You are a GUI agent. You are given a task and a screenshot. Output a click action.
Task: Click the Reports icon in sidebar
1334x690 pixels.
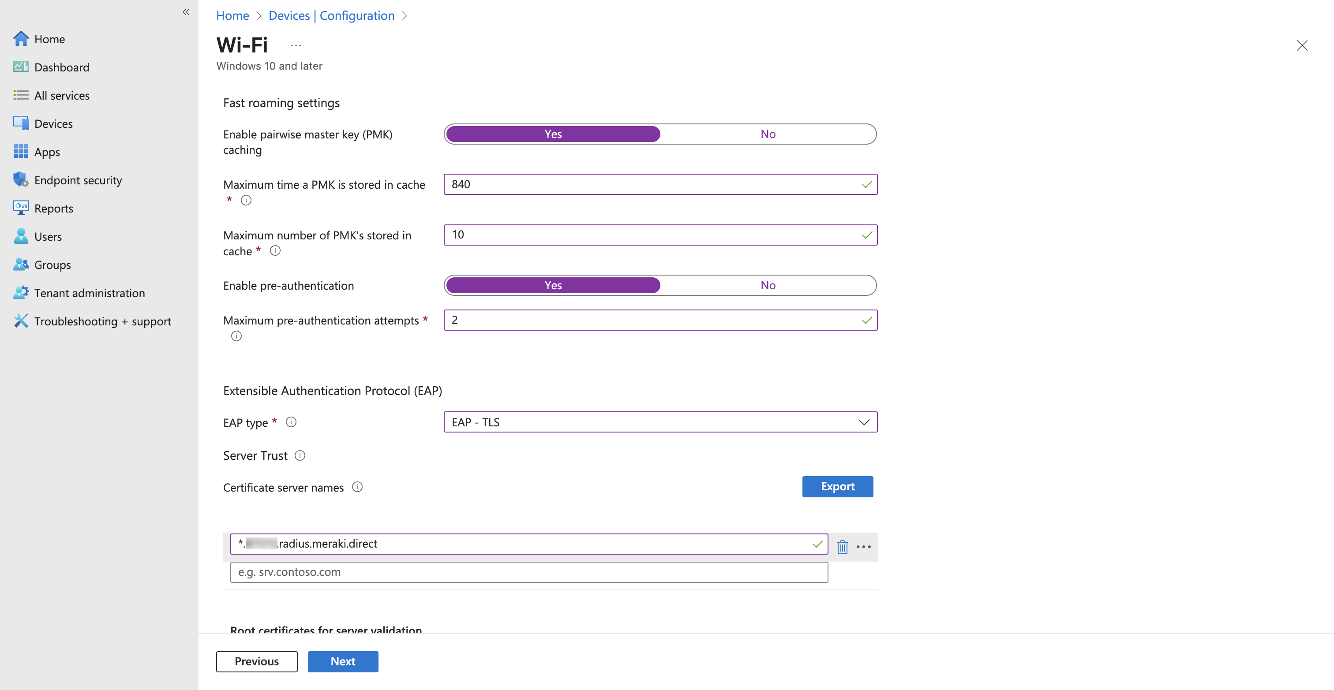[21, 208]
